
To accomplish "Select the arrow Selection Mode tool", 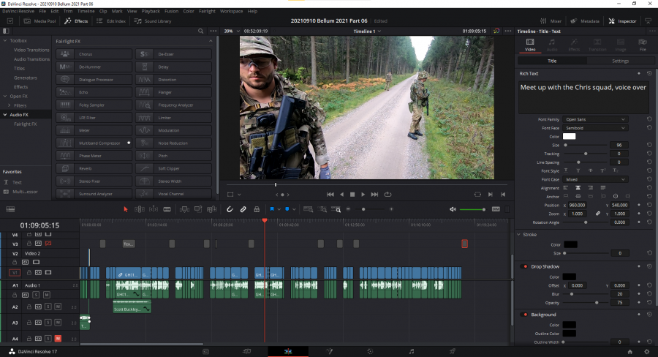I will tap(125, 209).
